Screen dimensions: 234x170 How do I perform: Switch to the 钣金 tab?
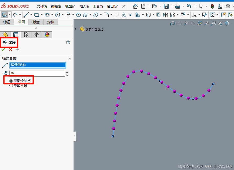(36, 22)
